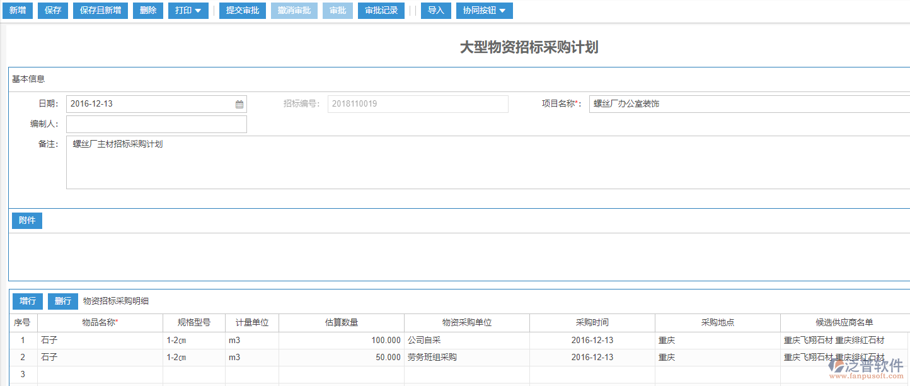
Task: Click 保存且新增 to save and create new
Action: [x=100, y=10]
